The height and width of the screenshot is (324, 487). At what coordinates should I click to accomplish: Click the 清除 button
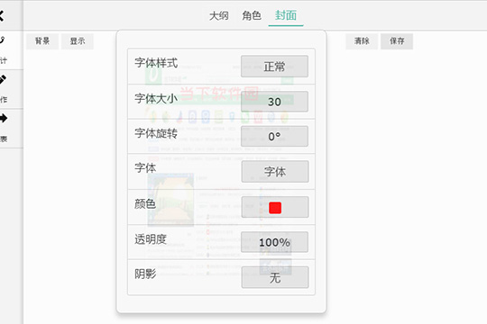pos(362,40)
